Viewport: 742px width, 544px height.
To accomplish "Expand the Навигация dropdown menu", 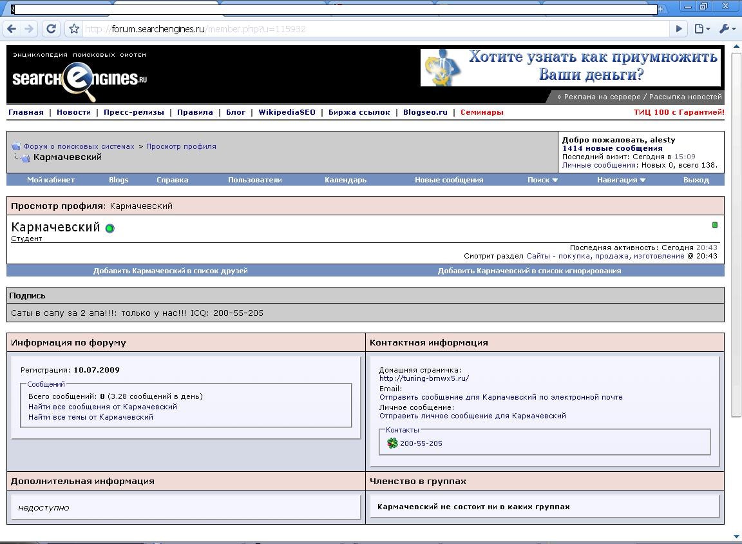I will [621, 180].
